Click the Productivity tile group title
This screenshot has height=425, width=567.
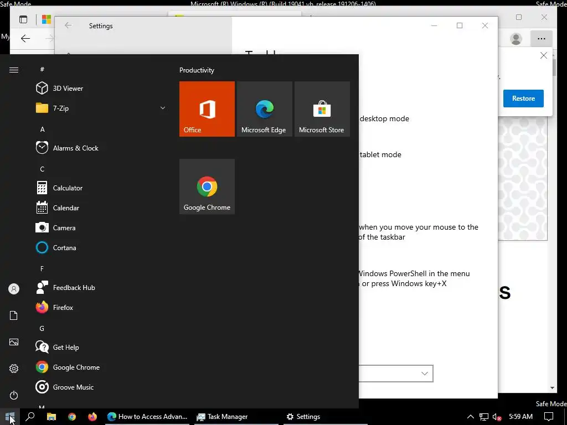point(197,70)
